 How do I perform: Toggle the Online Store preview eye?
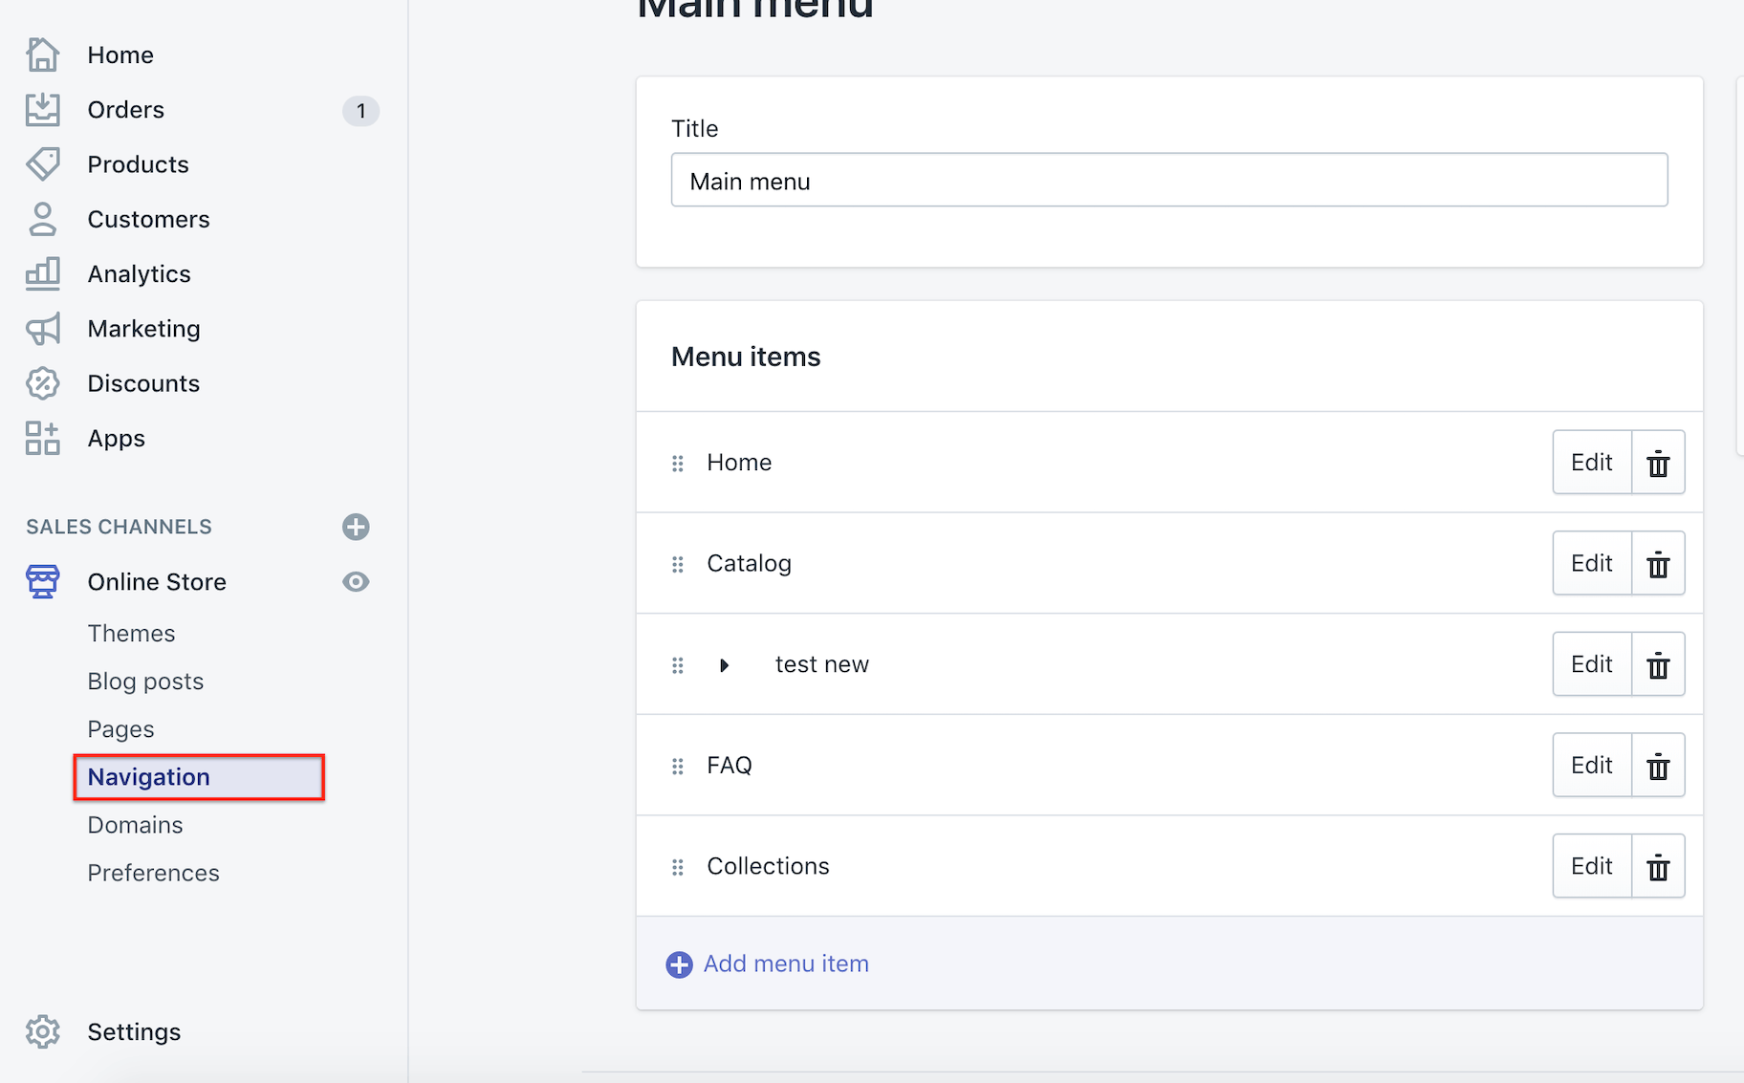coord(356,581)
